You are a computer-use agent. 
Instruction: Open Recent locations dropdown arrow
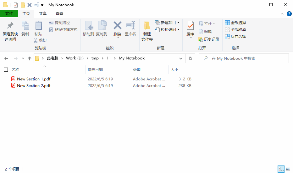pyautogui.click(x=23, y=59)
